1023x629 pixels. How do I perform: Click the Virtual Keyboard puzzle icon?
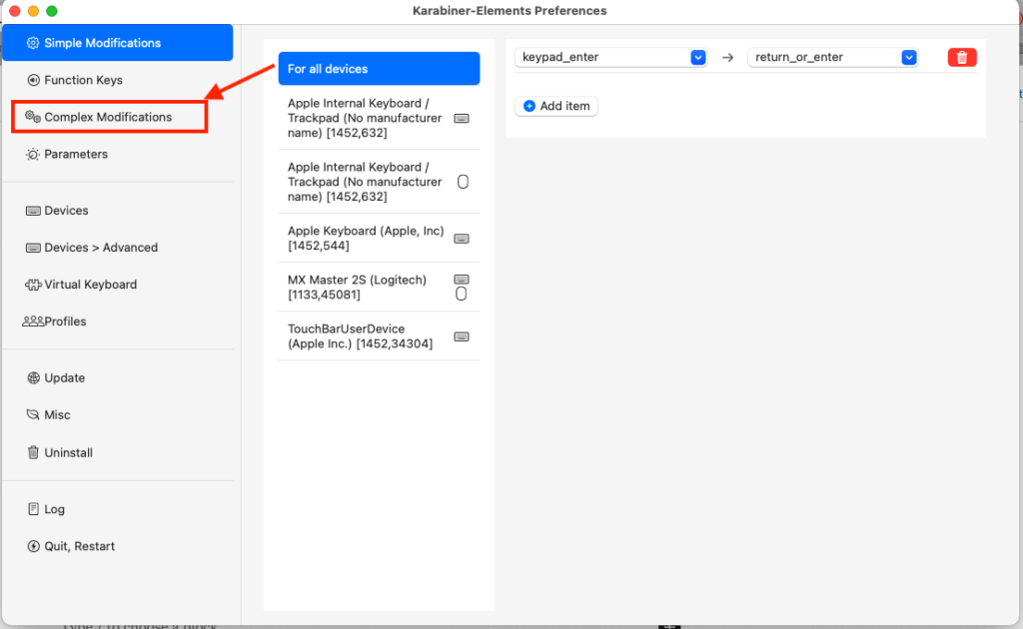33,285
